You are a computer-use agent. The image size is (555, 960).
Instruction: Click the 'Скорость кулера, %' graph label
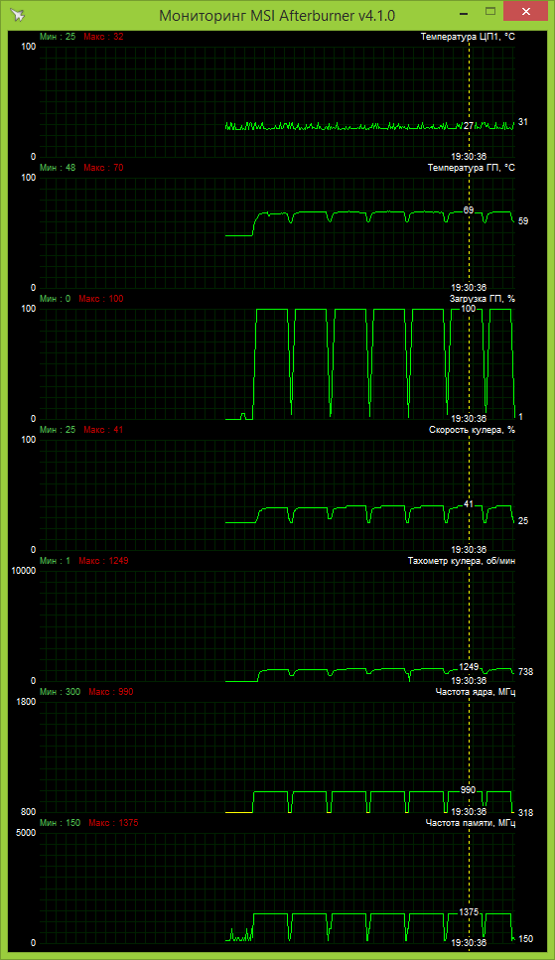(x=473, y=430)
